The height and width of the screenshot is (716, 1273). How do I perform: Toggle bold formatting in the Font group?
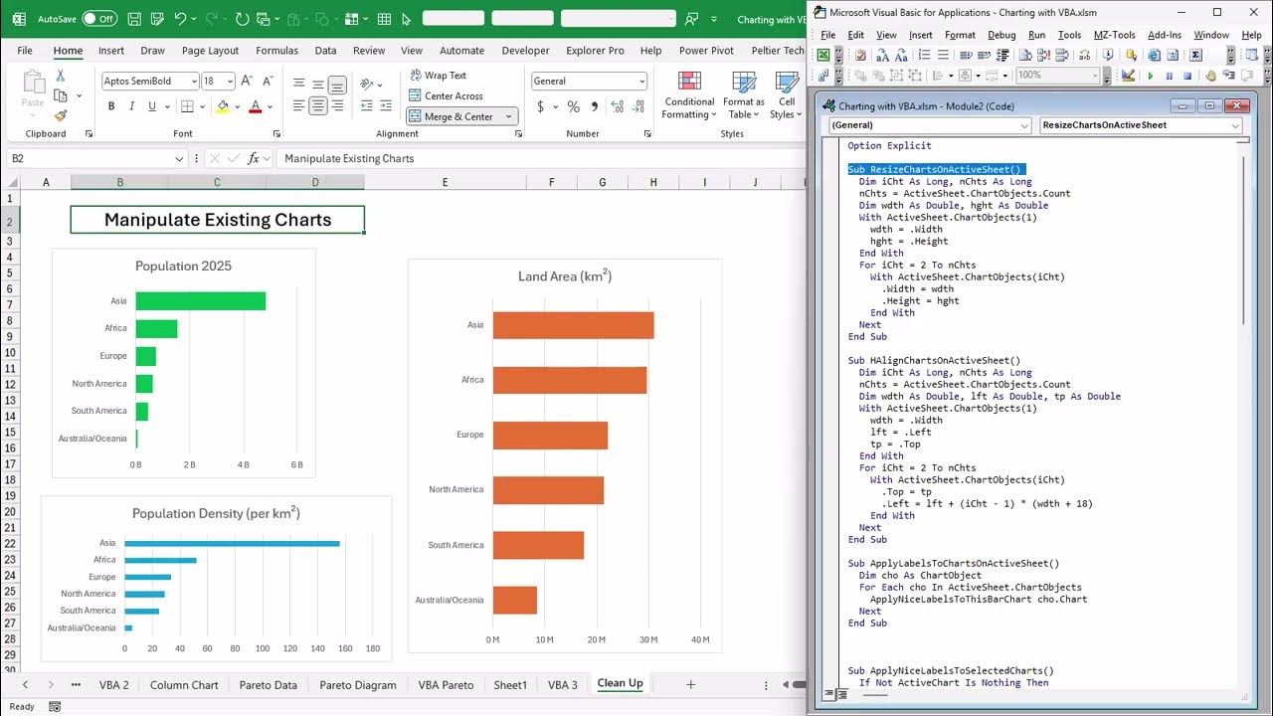[111, 105]
